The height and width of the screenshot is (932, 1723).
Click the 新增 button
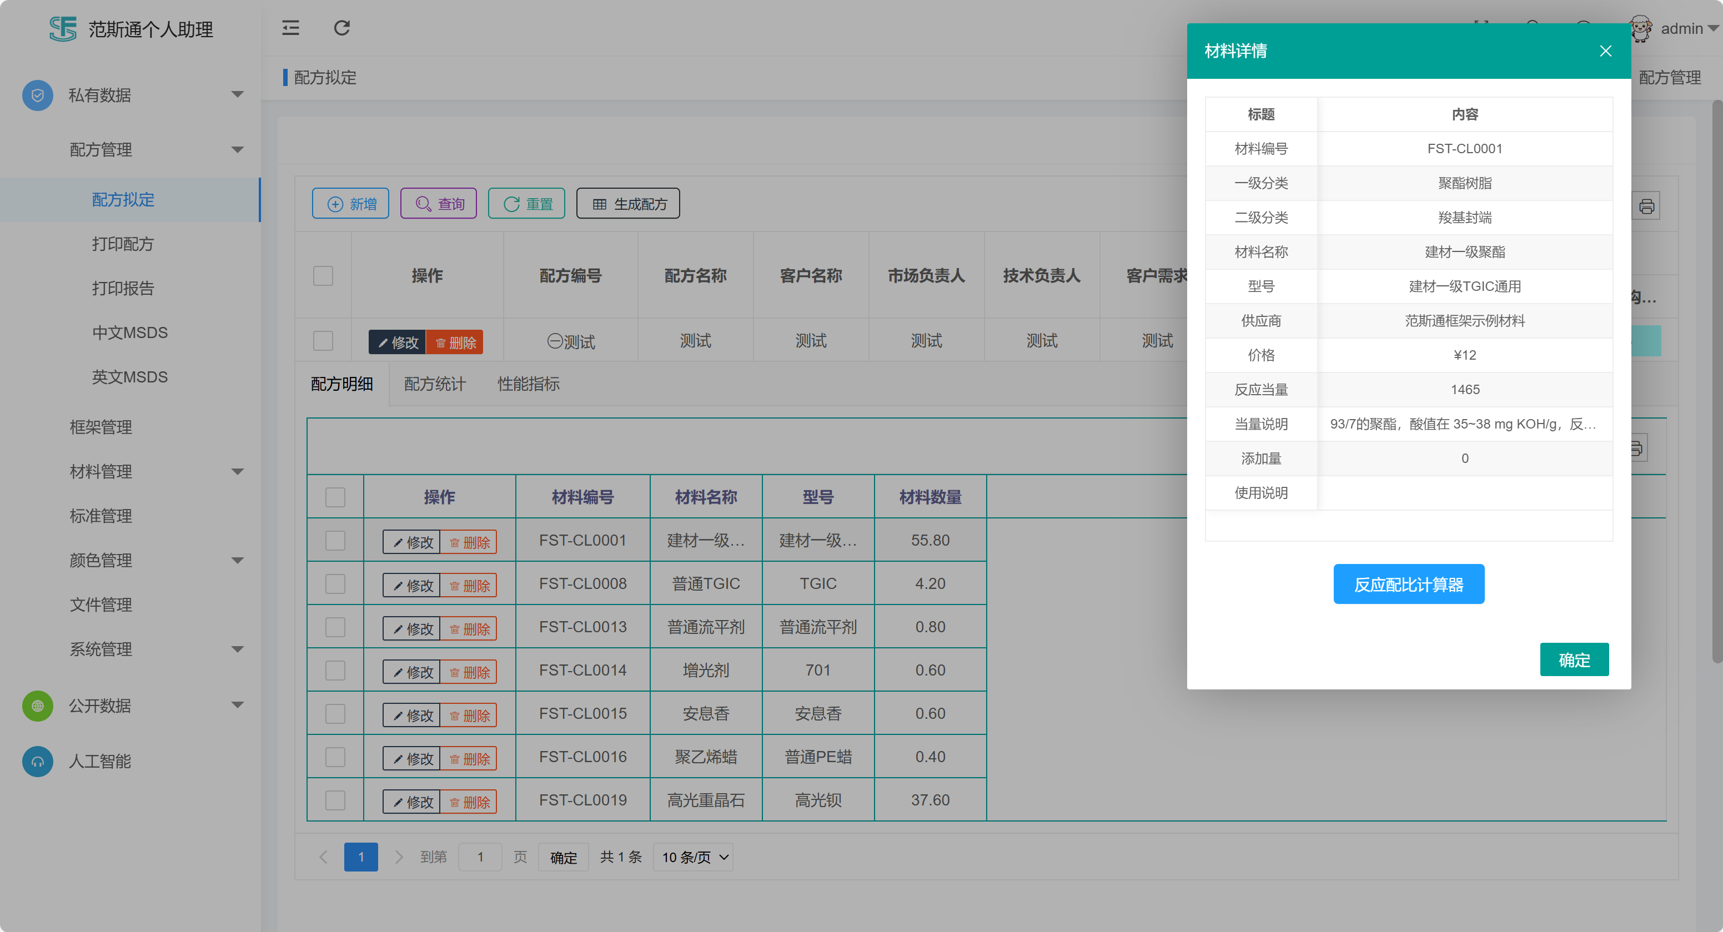350,203
